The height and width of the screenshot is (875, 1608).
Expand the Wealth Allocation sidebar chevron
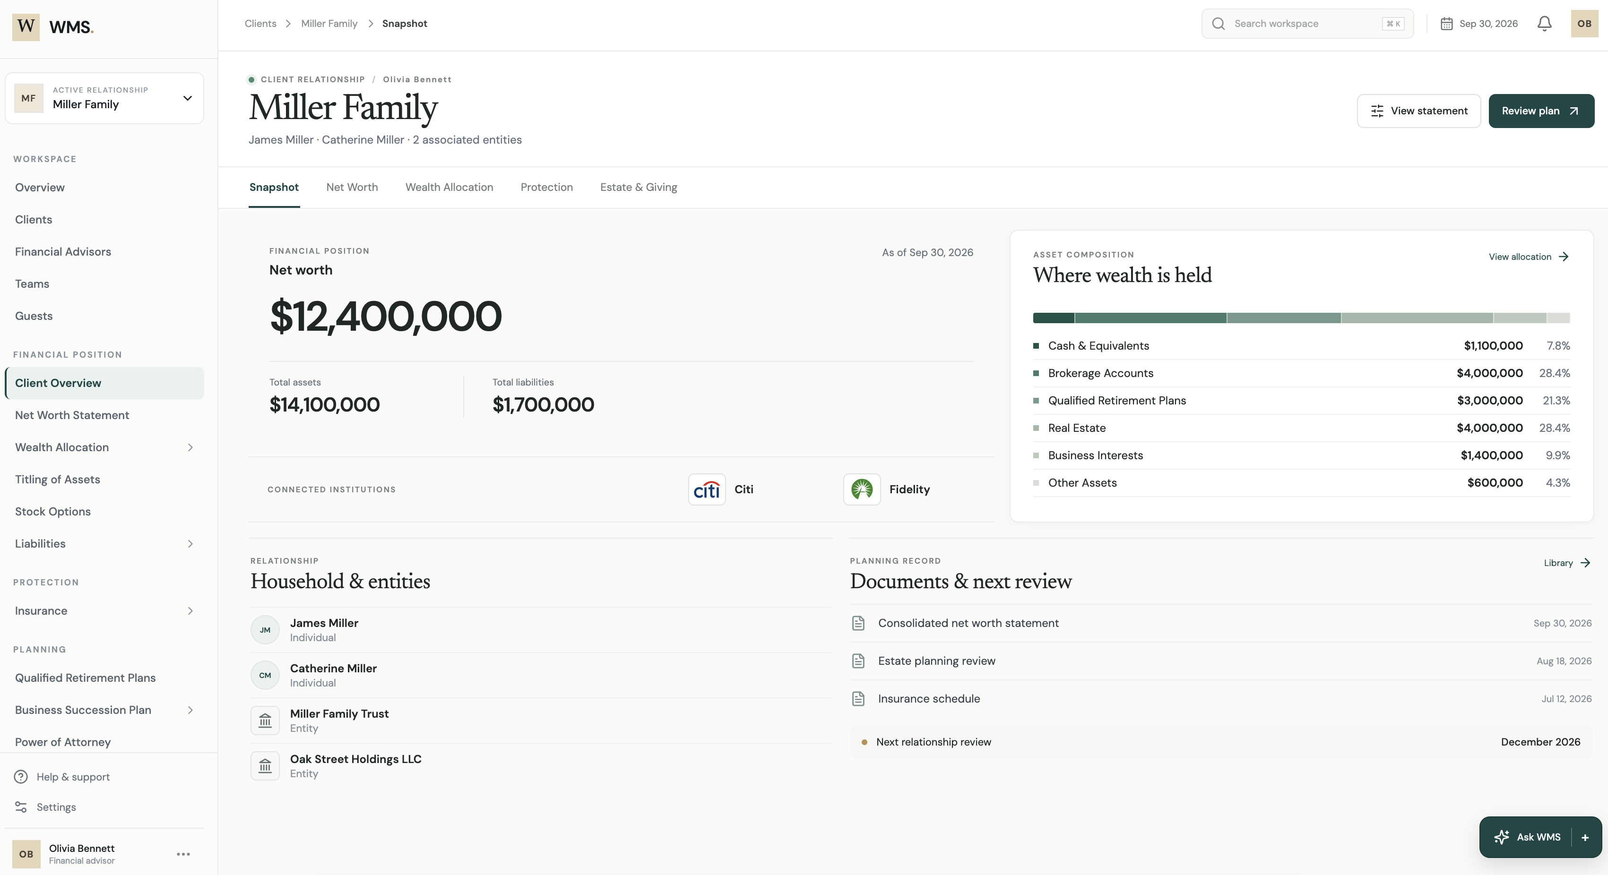190,447
